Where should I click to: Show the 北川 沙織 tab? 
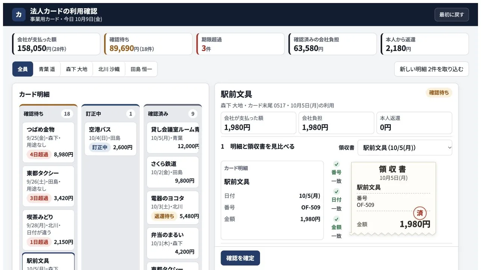coord(109,69)
